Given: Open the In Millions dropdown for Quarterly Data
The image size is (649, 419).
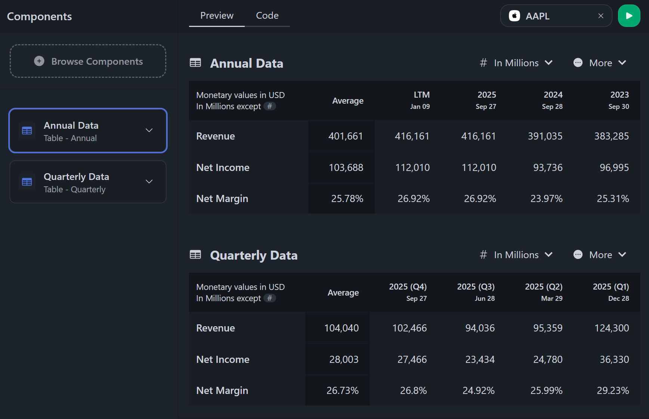Looking at the screenshot, I should click(516, 254).
